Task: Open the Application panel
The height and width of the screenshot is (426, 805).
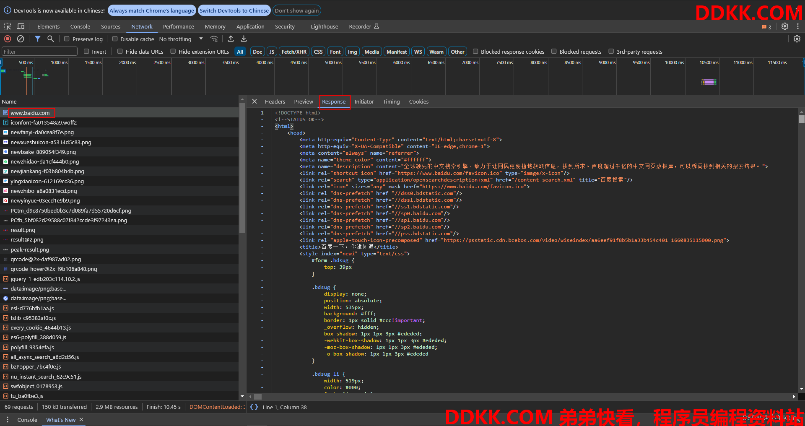Action: click(x=250, y=26)
